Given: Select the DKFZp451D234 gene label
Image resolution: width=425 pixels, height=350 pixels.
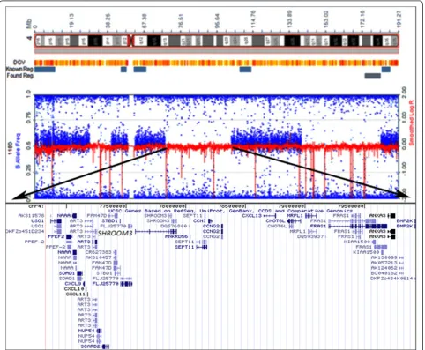Looking at the screenshot, I should click(x=25, y=232).
